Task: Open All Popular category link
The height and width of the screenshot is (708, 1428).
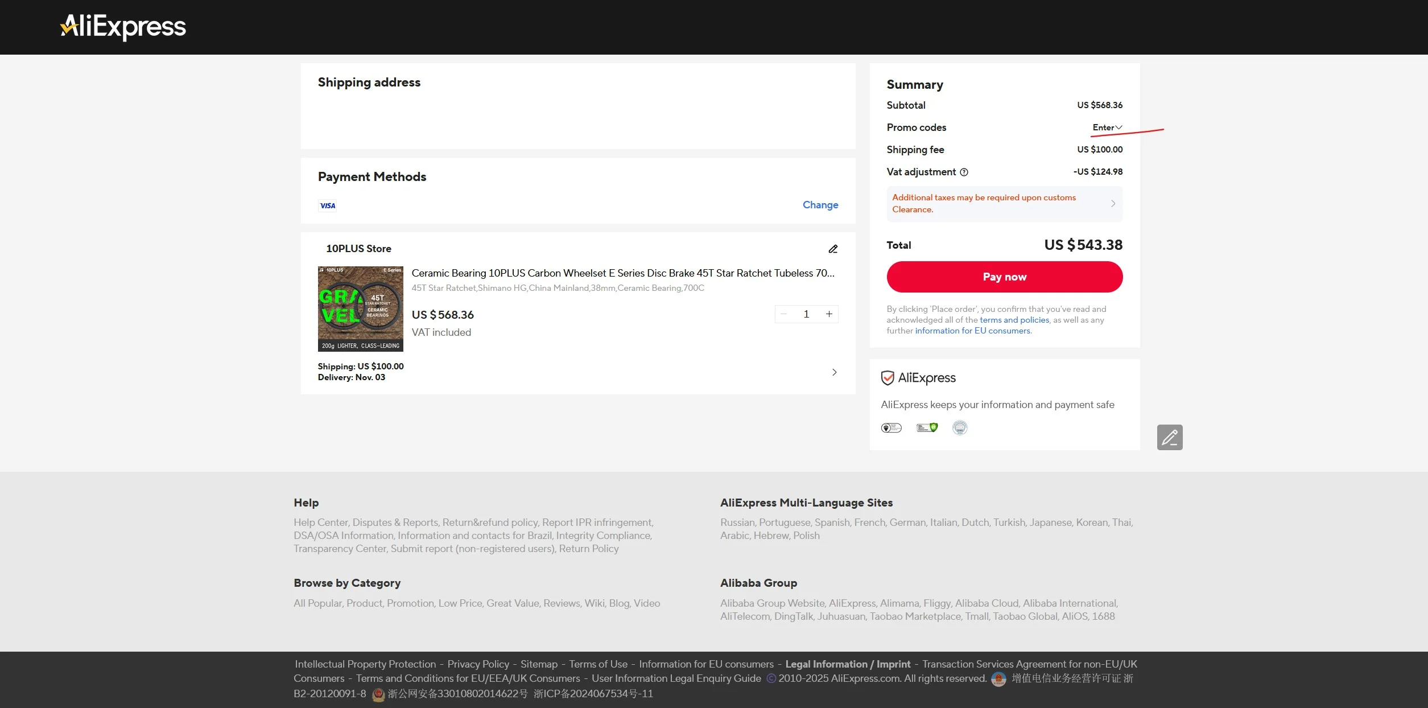Action: click(x=317, y=603)
